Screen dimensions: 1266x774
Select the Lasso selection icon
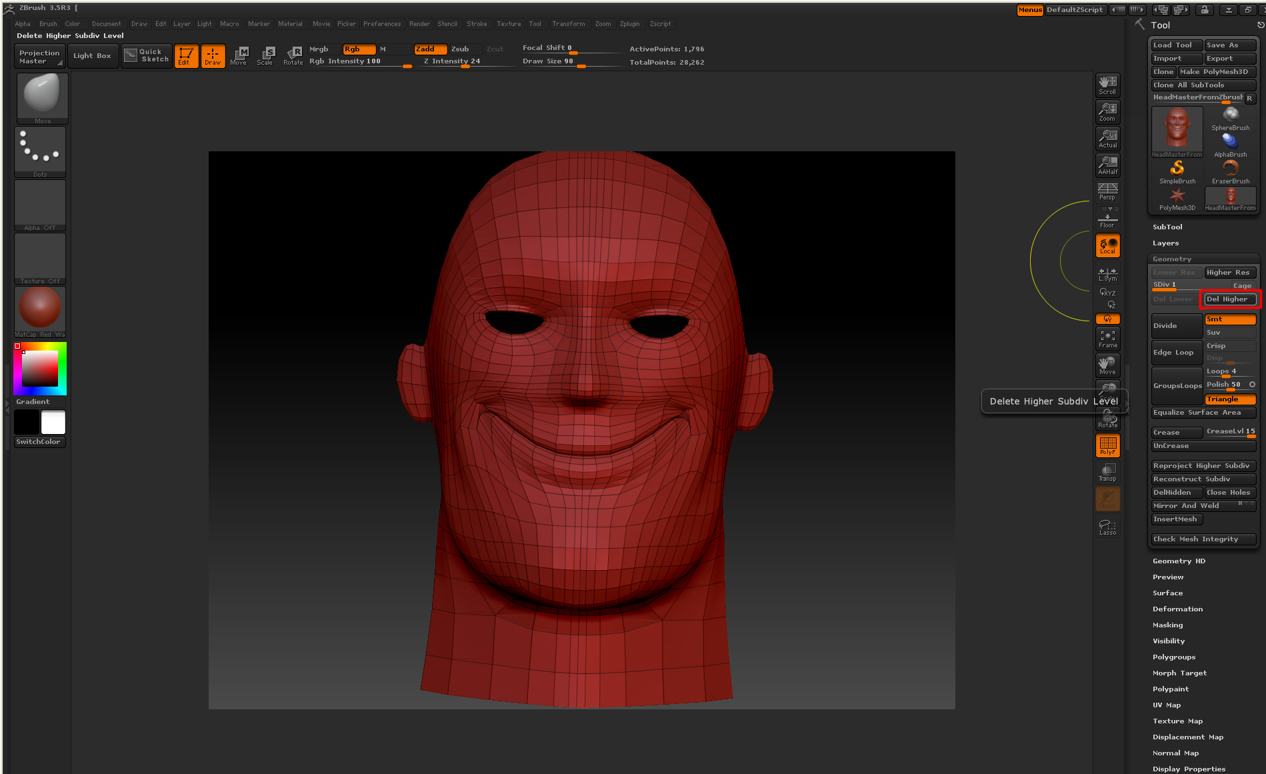1107,527
